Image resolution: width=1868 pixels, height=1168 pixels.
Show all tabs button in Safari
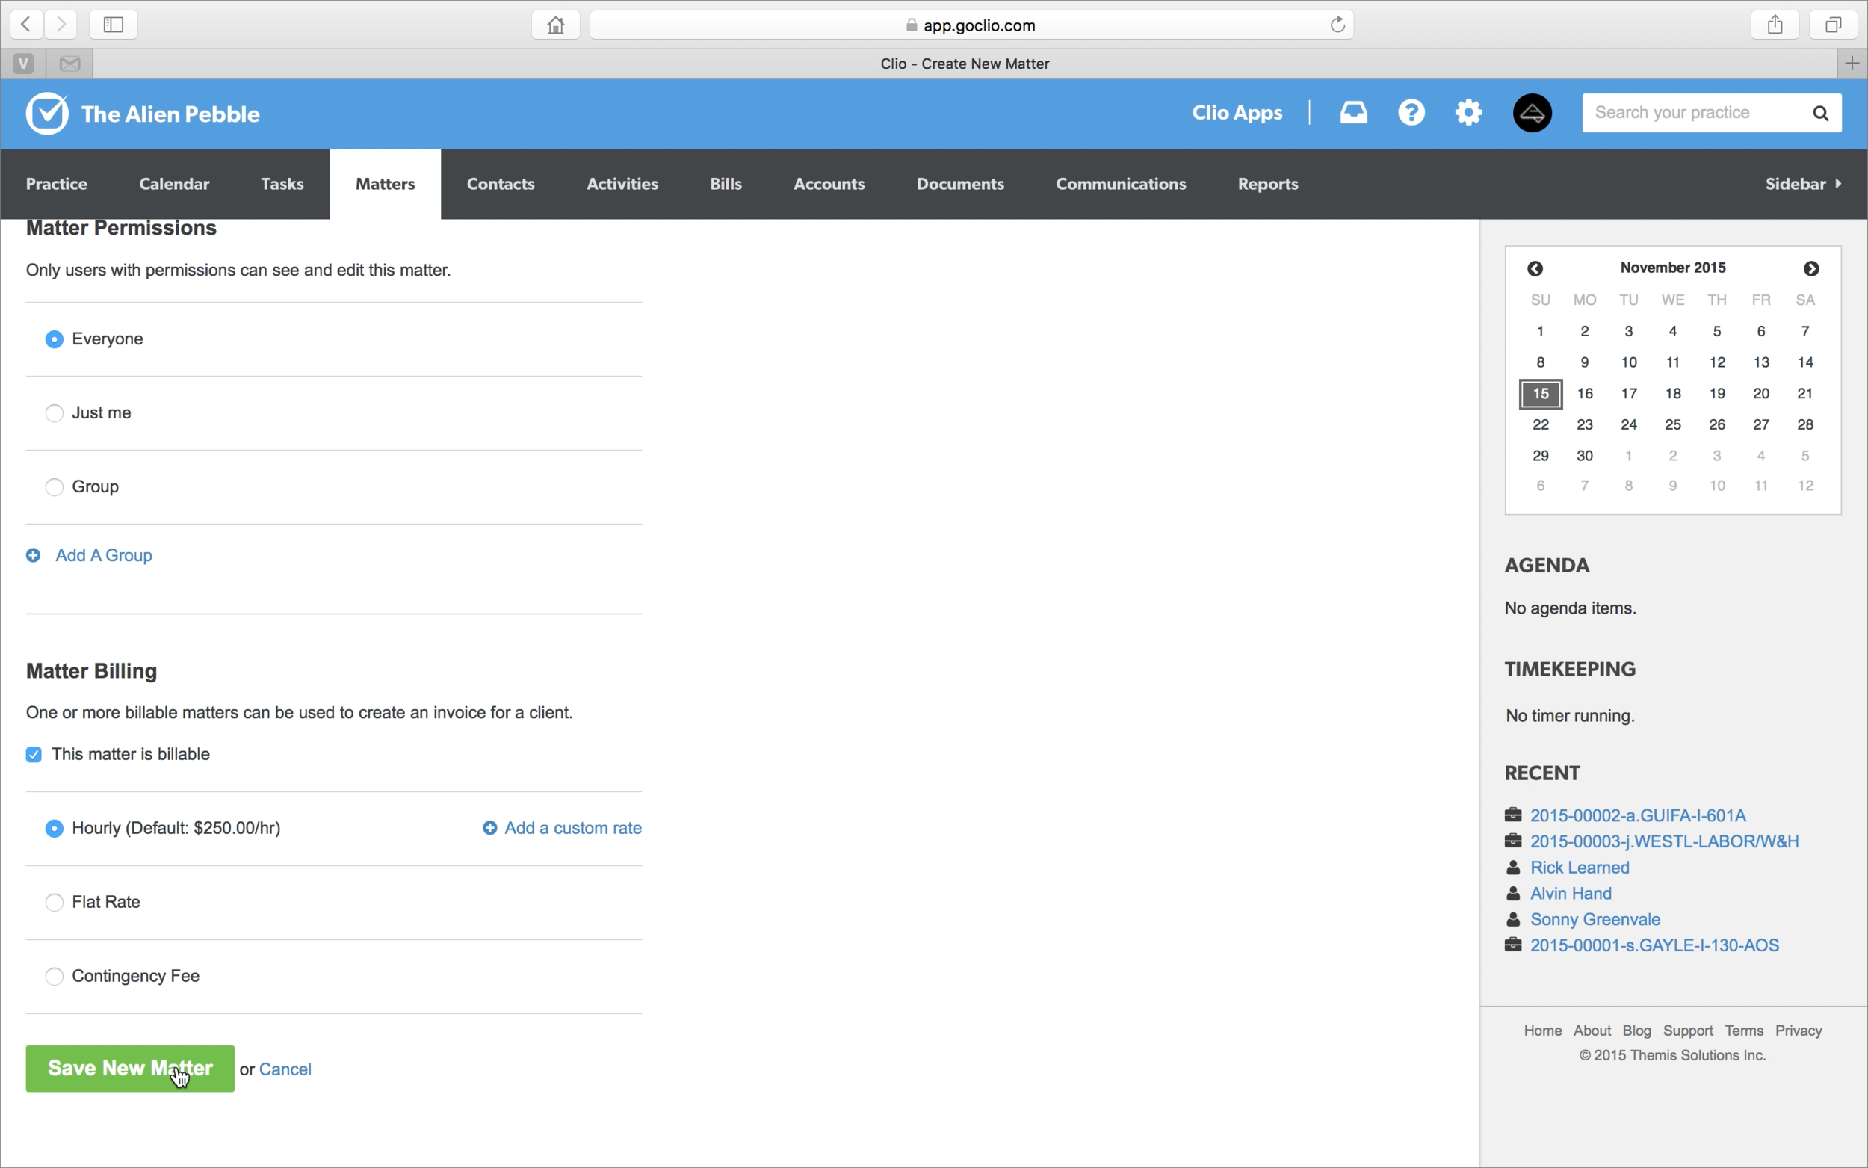point(1832,25)
